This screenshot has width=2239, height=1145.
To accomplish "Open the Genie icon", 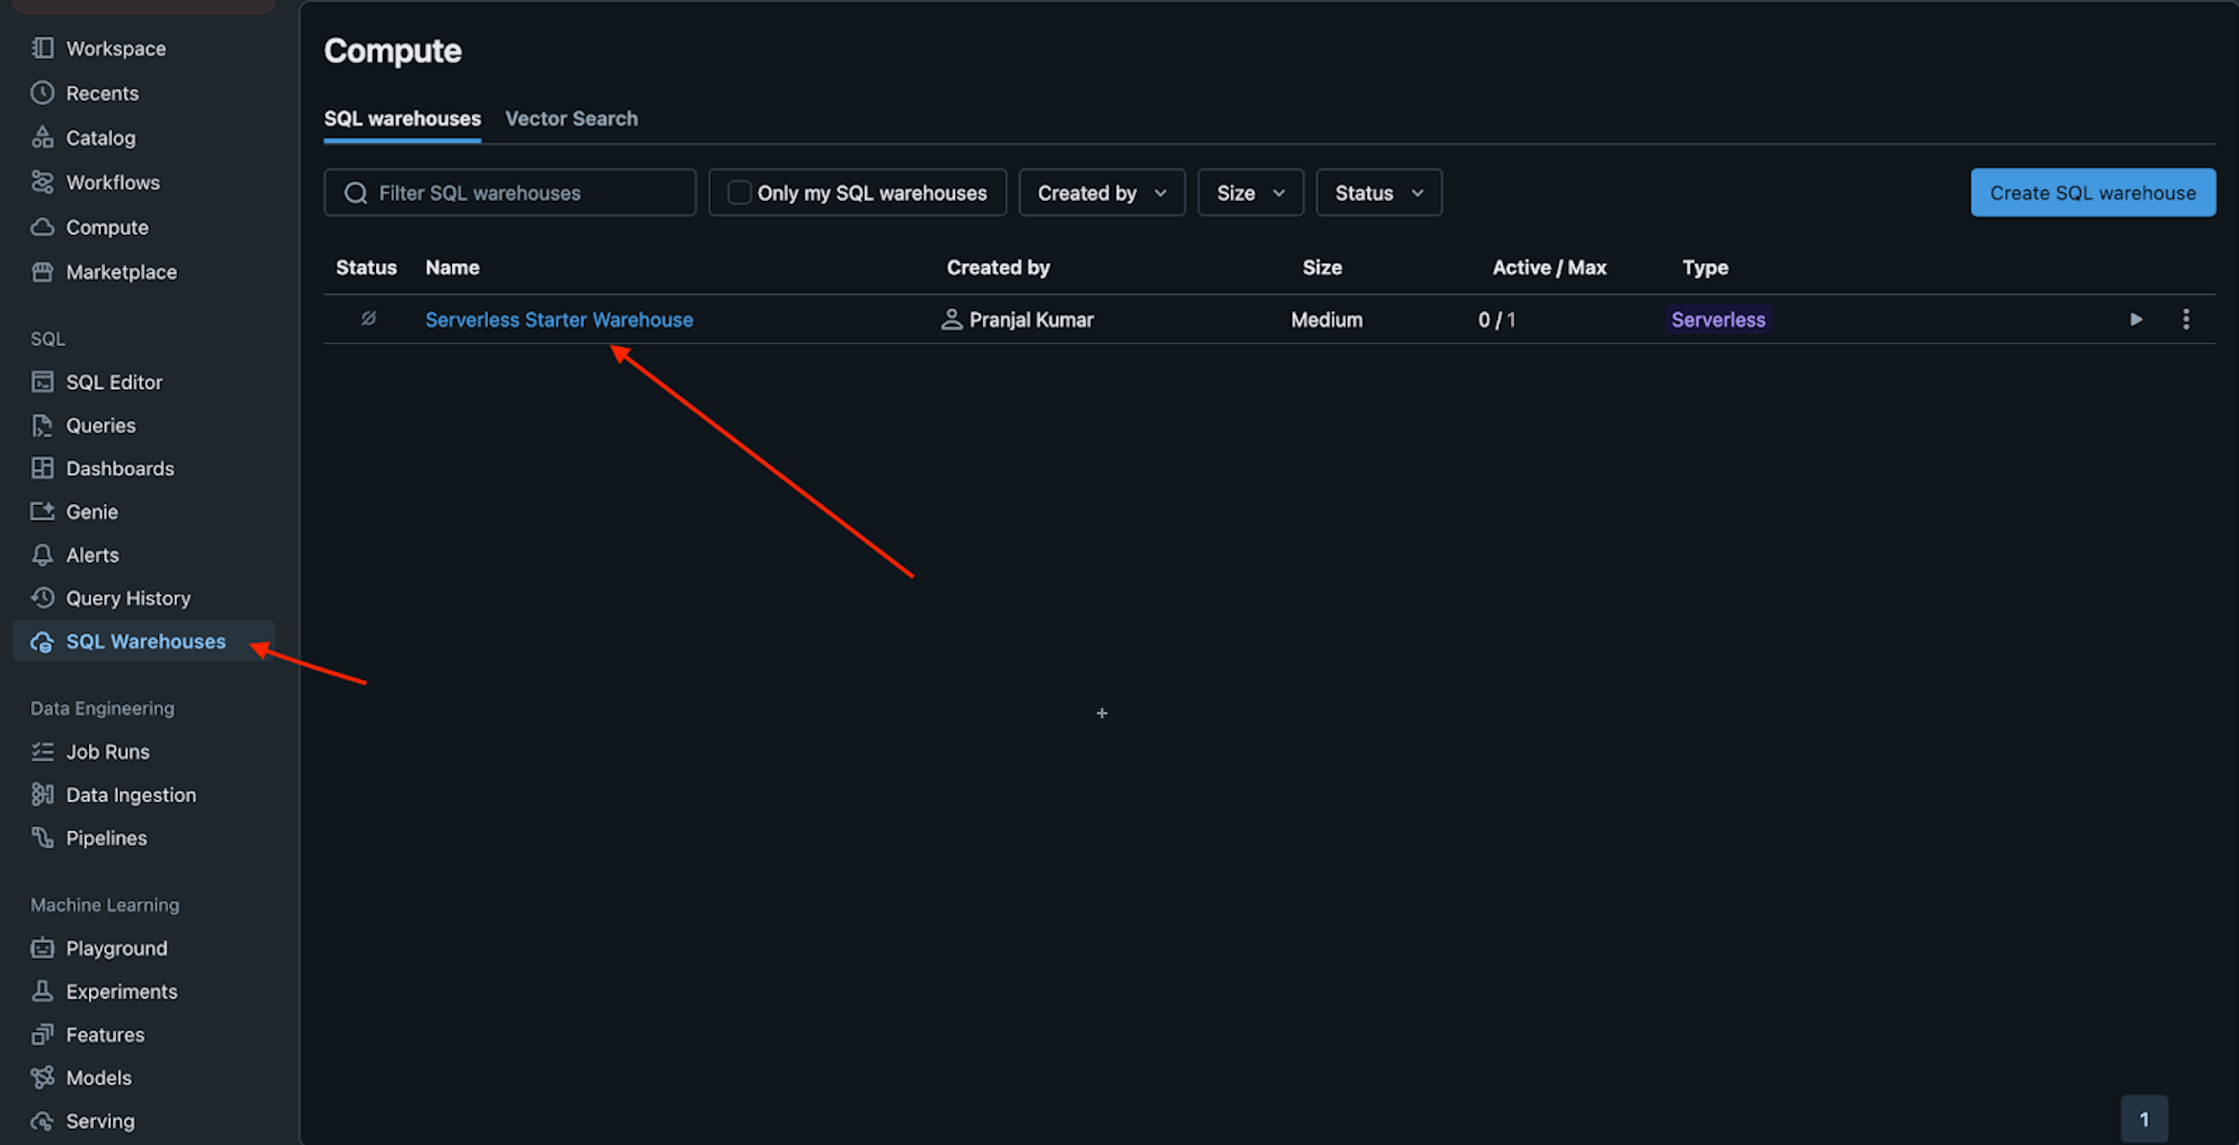I will 42,511.
